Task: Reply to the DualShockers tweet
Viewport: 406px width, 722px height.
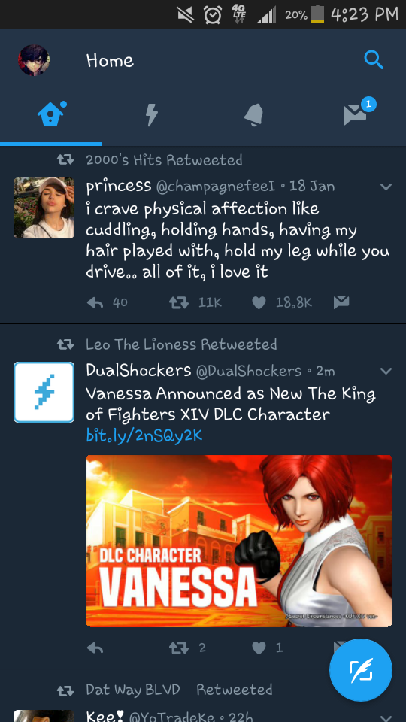Action: (95, 648)
